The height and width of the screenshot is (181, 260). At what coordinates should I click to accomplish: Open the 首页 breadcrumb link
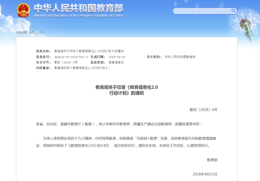tap(32, 32)
